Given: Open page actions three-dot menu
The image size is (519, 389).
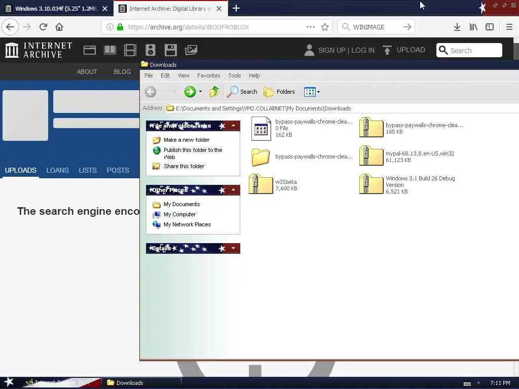Looking at the screenshot, I should point(311,27).
